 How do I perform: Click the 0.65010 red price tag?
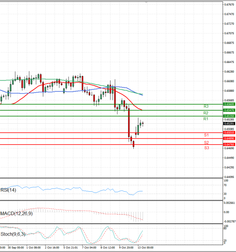pos(229,133)
